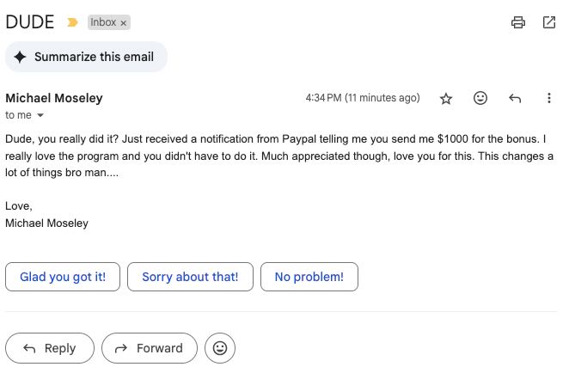575x367 pixels.
Task: Star this message from Michael Moseley
Action: 446,98
